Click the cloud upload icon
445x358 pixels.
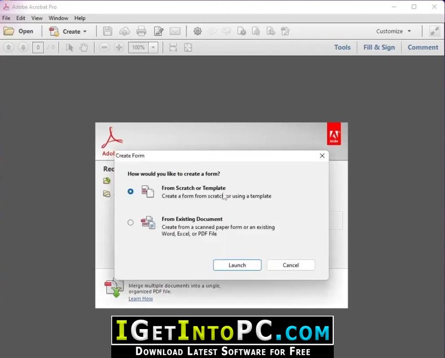pyautogui.click(x=124, y=31)
